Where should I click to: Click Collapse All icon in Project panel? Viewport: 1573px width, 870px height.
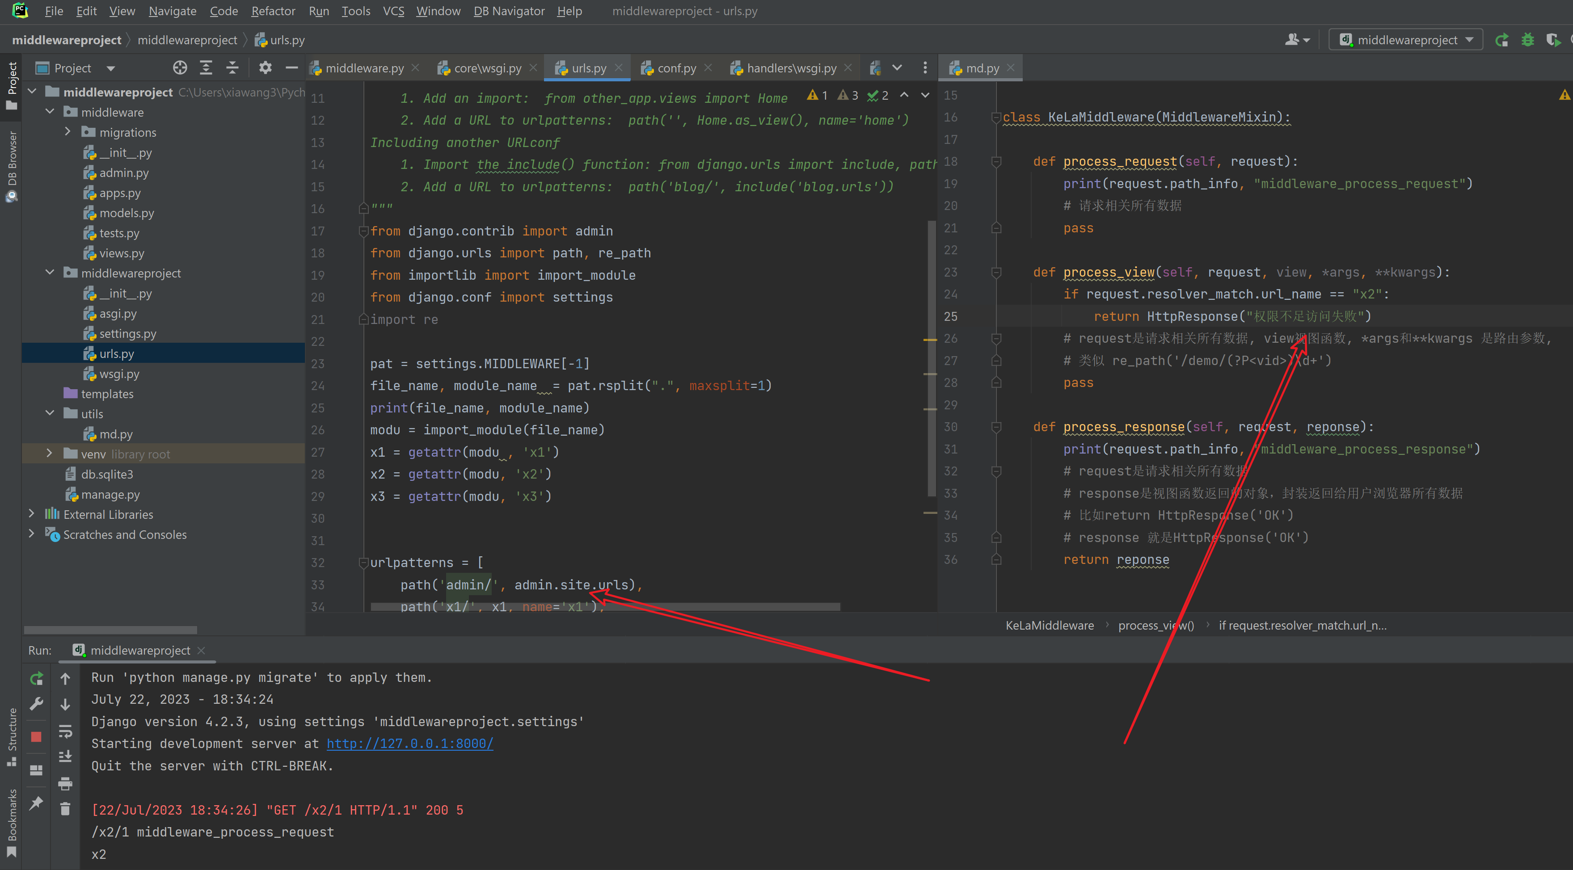click(232, 68)
